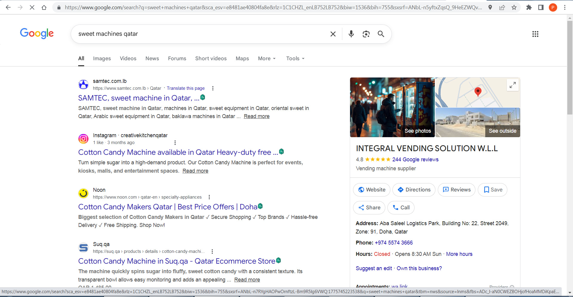This screenshot has width=573, height=297.
Task: Translate the samtec page
Action: pyautogui.click(x=186, y=88)
